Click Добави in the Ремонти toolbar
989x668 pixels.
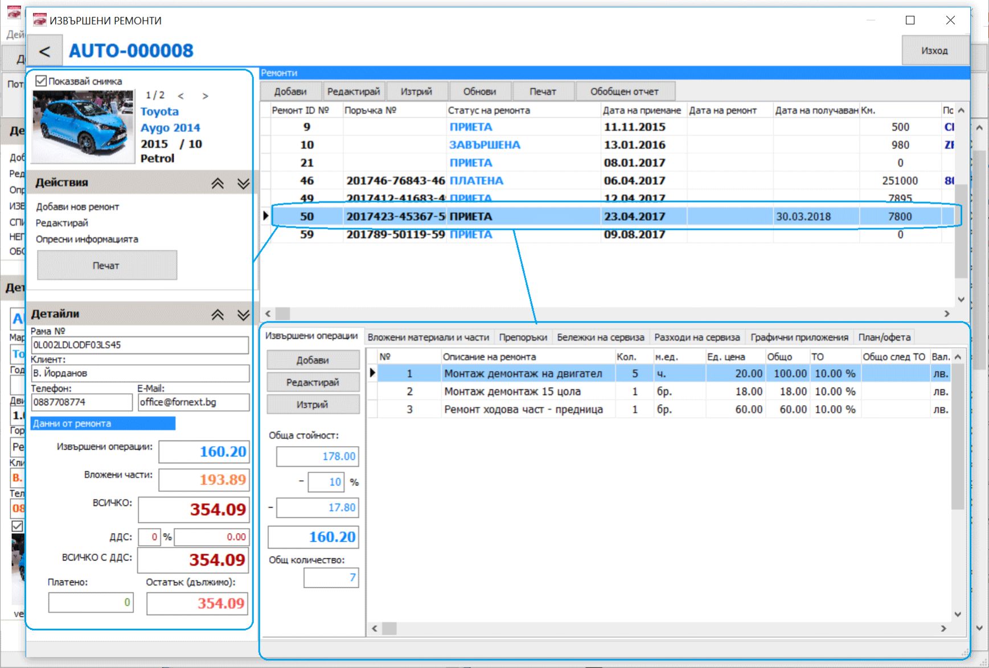point(290,92)
